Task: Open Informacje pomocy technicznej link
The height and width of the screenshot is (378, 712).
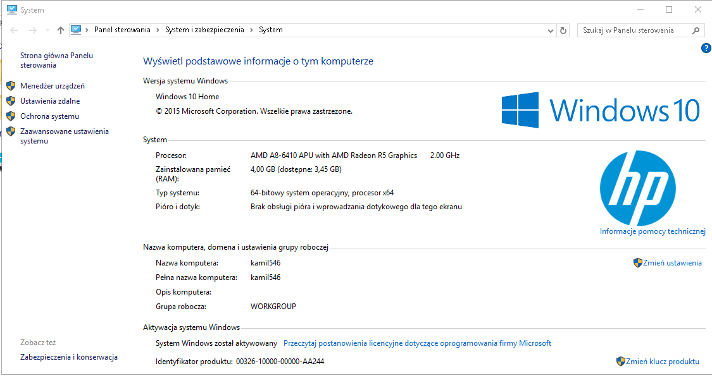Action: pyautogui.click(x=653, y=231)
